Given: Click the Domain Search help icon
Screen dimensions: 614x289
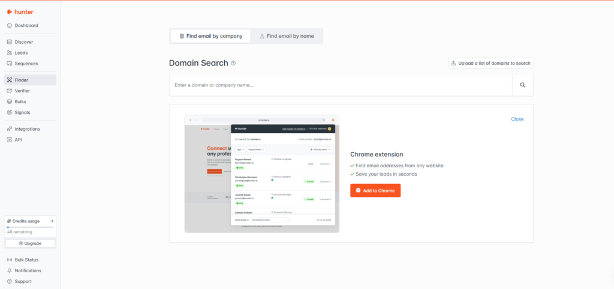Looking at the screenshot, I should (x=233, y=63).
